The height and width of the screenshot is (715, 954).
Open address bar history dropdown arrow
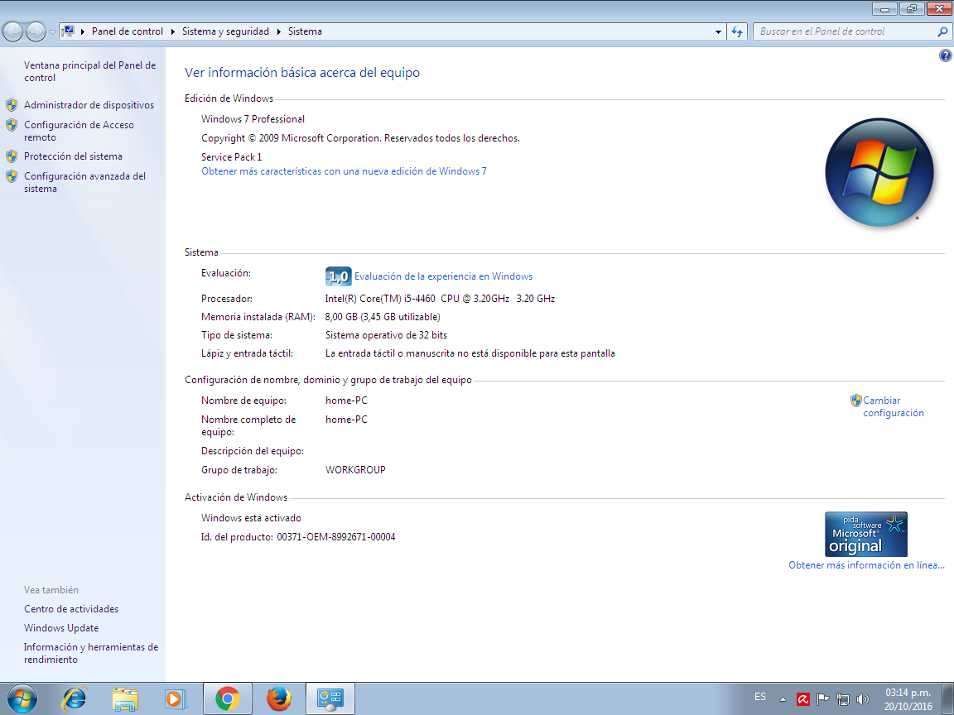click(x=718, y=31)
